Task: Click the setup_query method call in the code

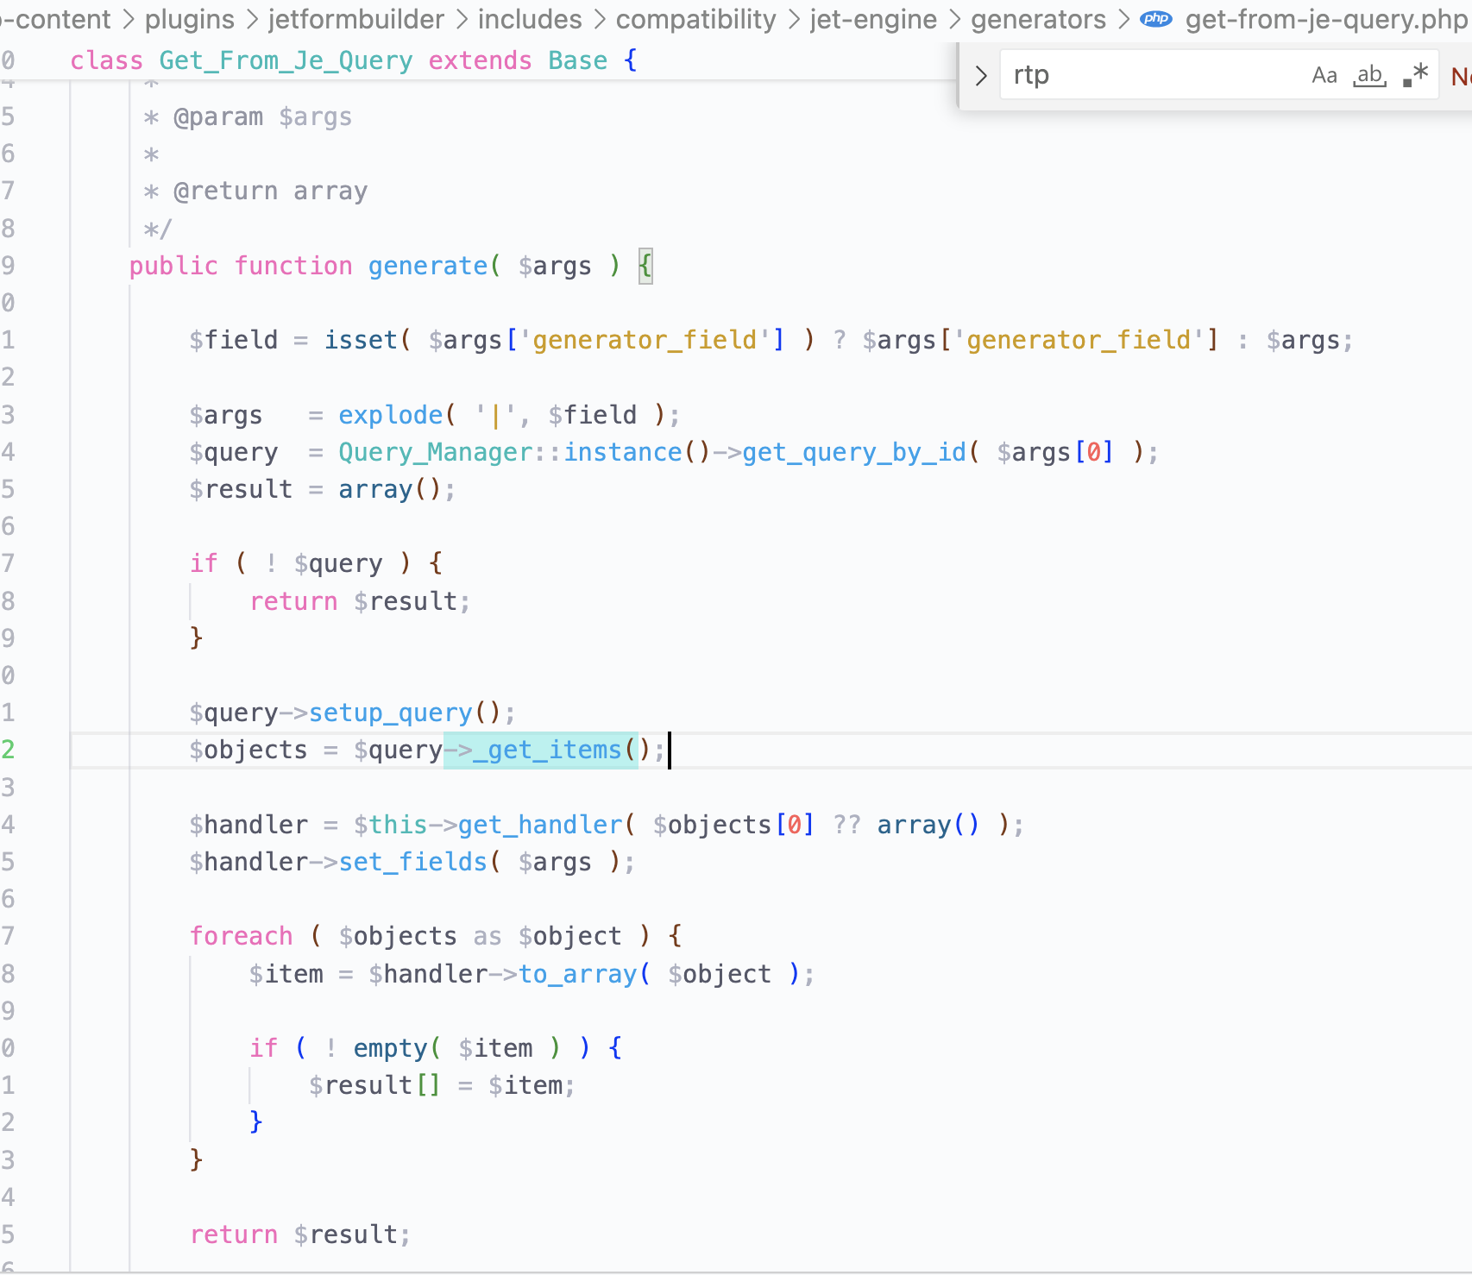Action: pos(390,712)
